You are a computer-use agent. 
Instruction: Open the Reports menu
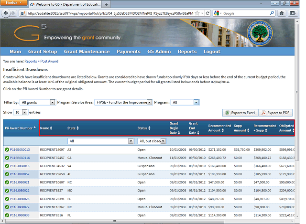coord(187,52)
